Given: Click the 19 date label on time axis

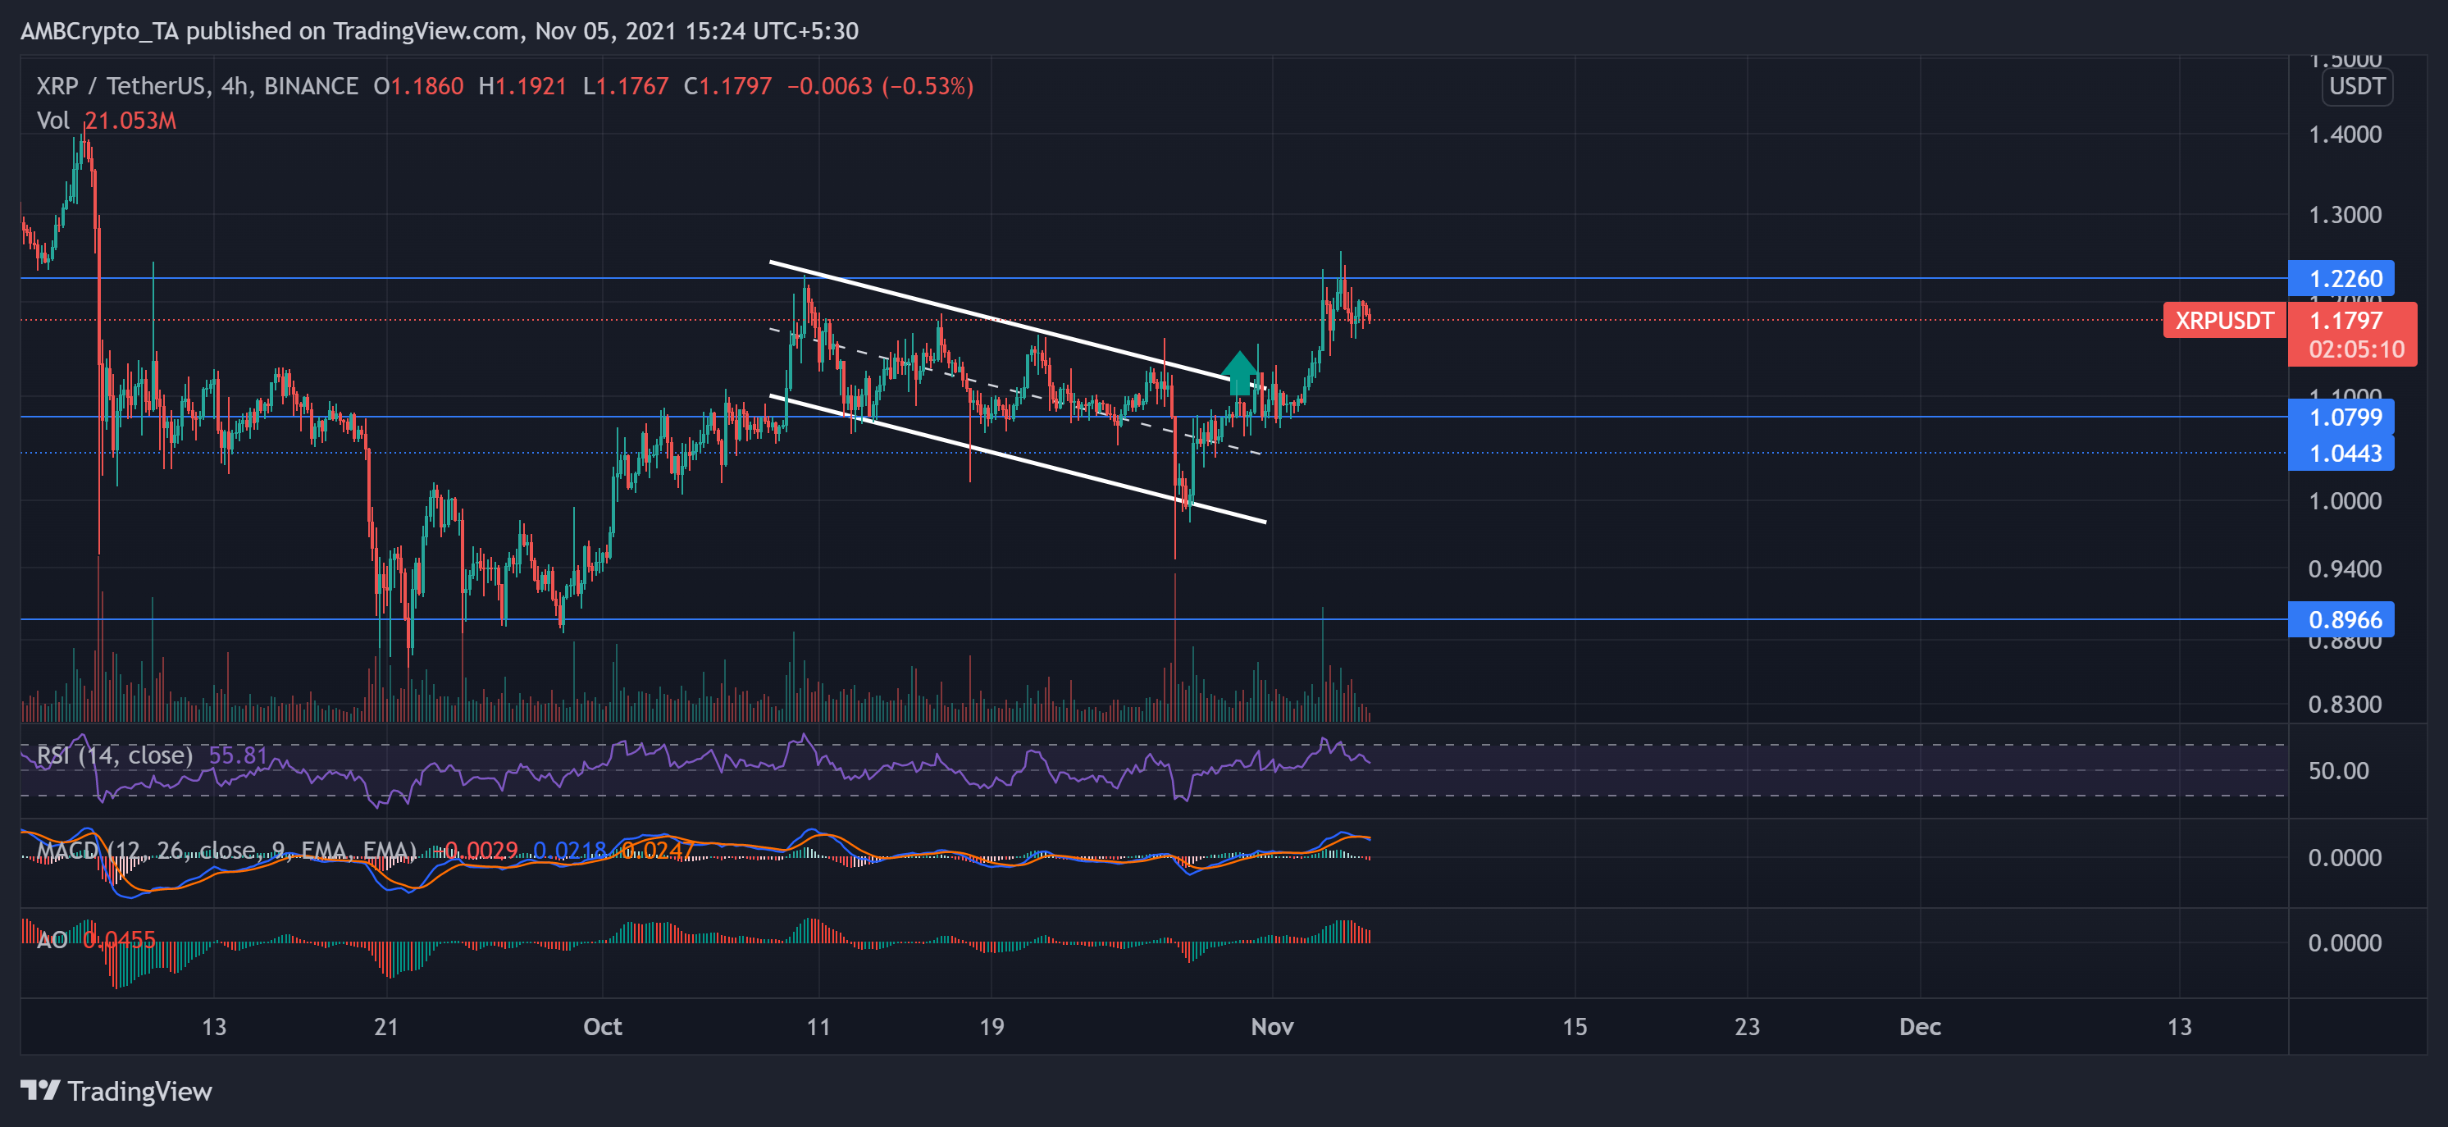Looking at the screenshot, I should (992, 1027).
